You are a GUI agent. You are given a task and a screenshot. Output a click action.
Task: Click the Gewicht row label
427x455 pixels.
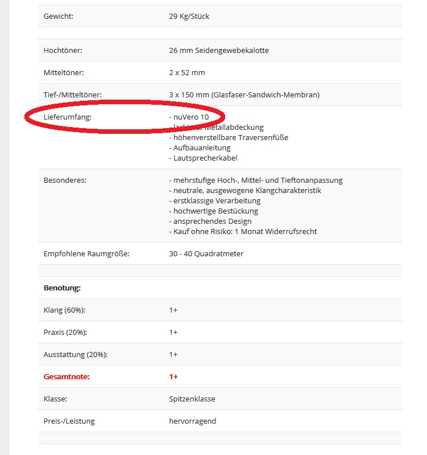click(x=58, y=16)
